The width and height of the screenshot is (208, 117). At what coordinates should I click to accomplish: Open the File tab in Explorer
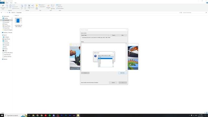click(x=2, y=3)
